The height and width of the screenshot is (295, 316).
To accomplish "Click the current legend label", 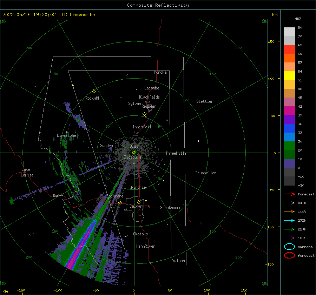I will (x=305, y=247).
